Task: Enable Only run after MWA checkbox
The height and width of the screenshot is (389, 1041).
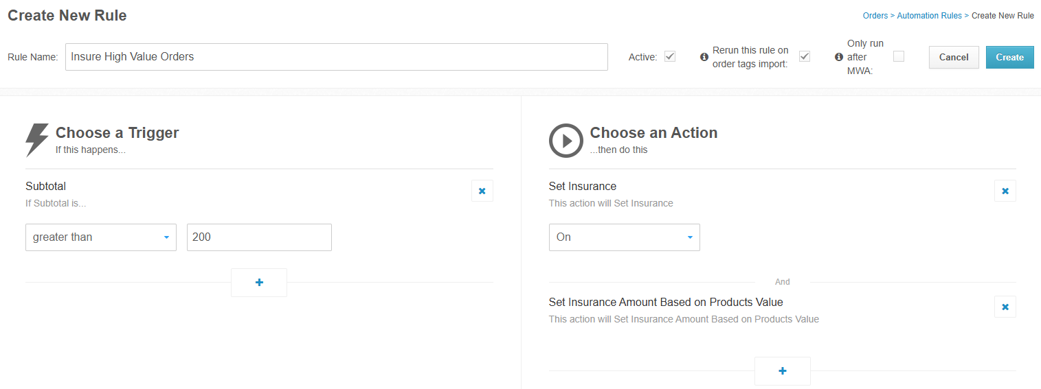Action: (898, 56)
